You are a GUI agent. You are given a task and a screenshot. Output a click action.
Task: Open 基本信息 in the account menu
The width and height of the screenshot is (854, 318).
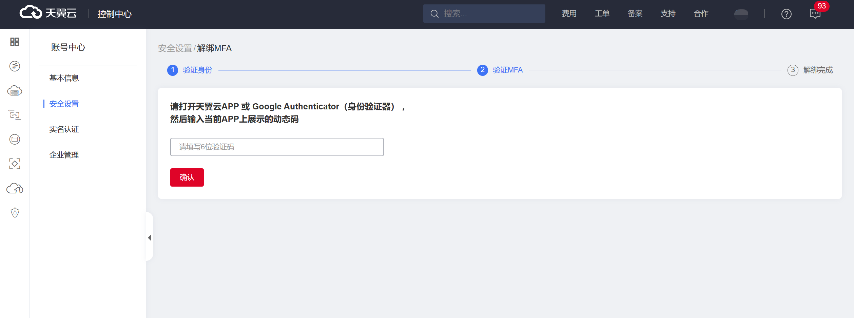click(x=64, y=78)
